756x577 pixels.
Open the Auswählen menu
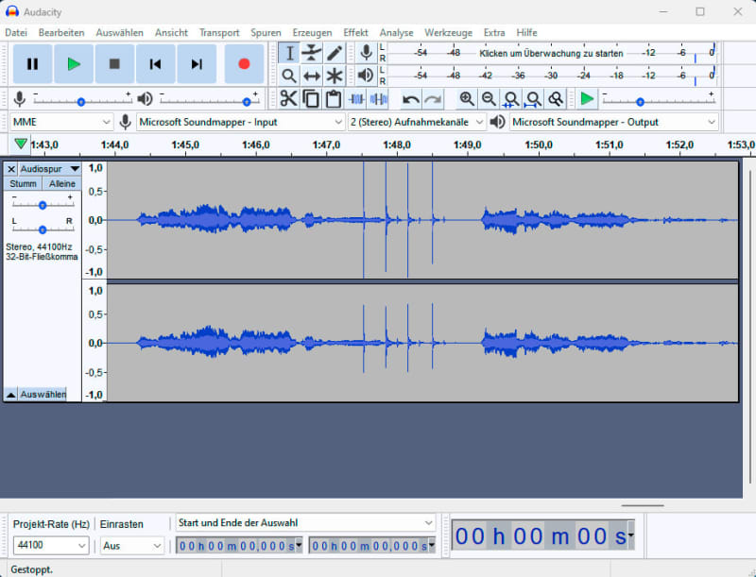coord(120,33)
